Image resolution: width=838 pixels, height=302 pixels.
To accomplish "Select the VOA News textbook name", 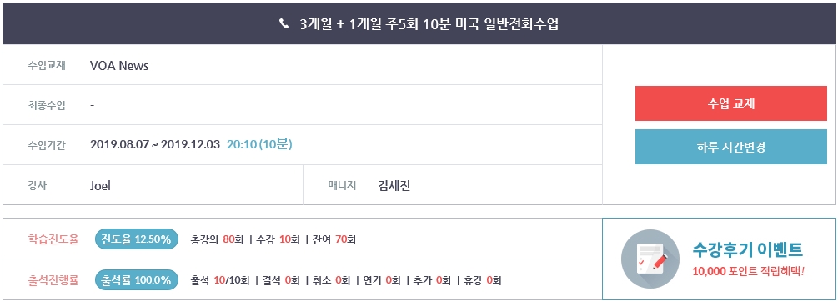I will click(x=119, y=66).
